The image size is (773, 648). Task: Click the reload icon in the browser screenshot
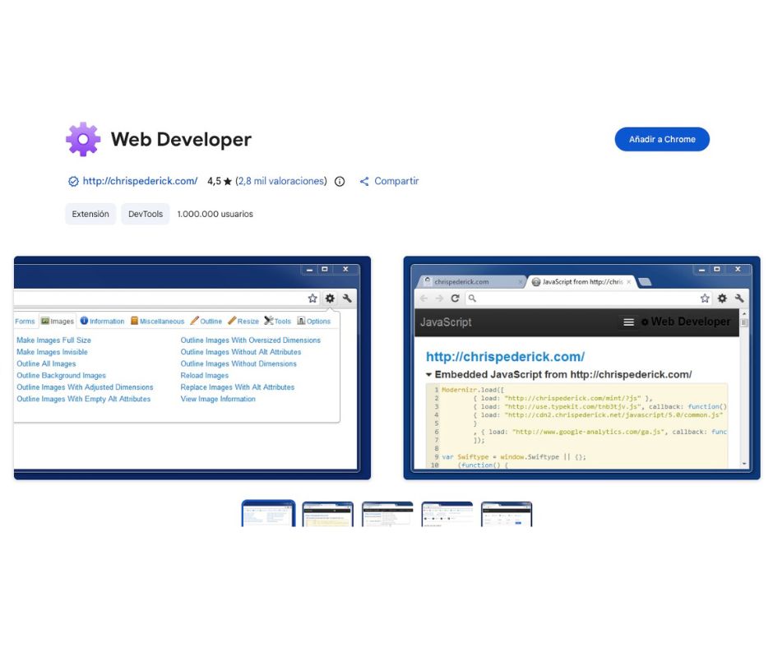point(455,298)
